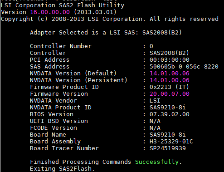The width and height of the screenshot is (224, 172).
Task: Click the Copyright 2008-2013 LSI Corporation line
Action: pyautogui.click(x=110, y=19)
